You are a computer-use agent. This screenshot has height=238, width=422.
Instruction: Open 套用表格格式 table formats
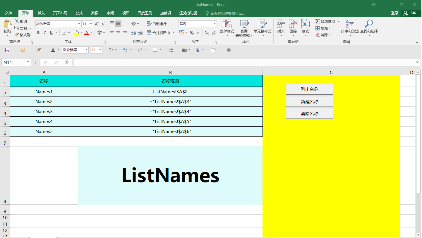pyautogui.click(x=244, y=28)
